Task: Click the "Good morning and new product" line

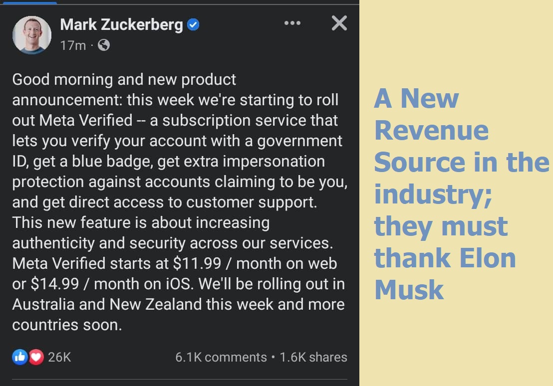Action: pyautogui.click(x=124, y=79)
